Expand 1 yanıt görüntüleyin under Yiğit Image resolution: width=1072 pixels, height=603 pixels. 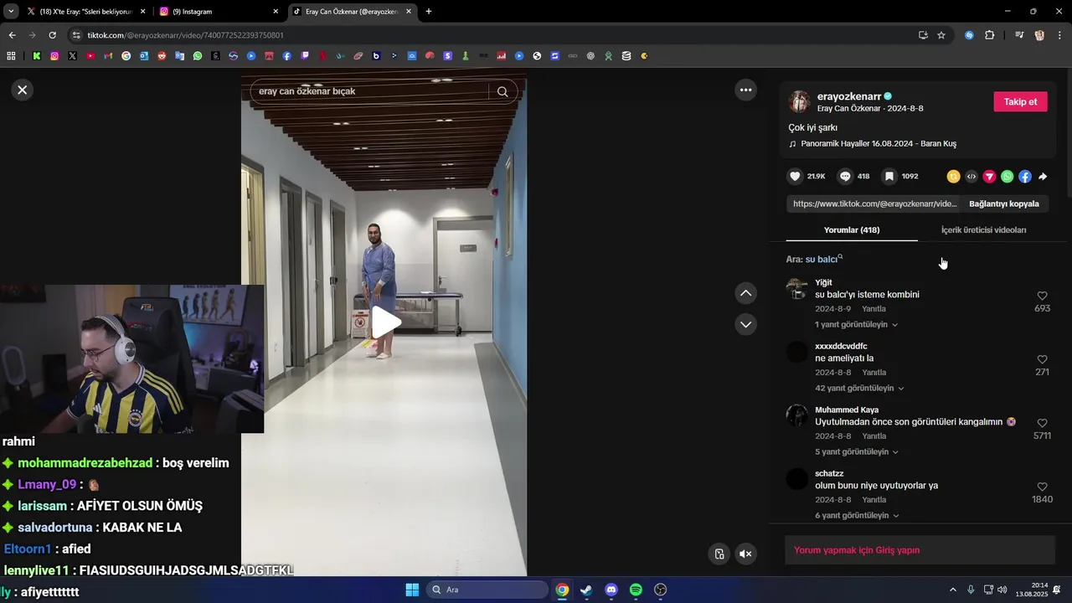[x=856, y=324]
